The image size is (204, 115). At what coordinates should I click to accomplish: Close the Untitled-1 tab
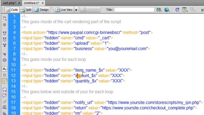(43, 3)
